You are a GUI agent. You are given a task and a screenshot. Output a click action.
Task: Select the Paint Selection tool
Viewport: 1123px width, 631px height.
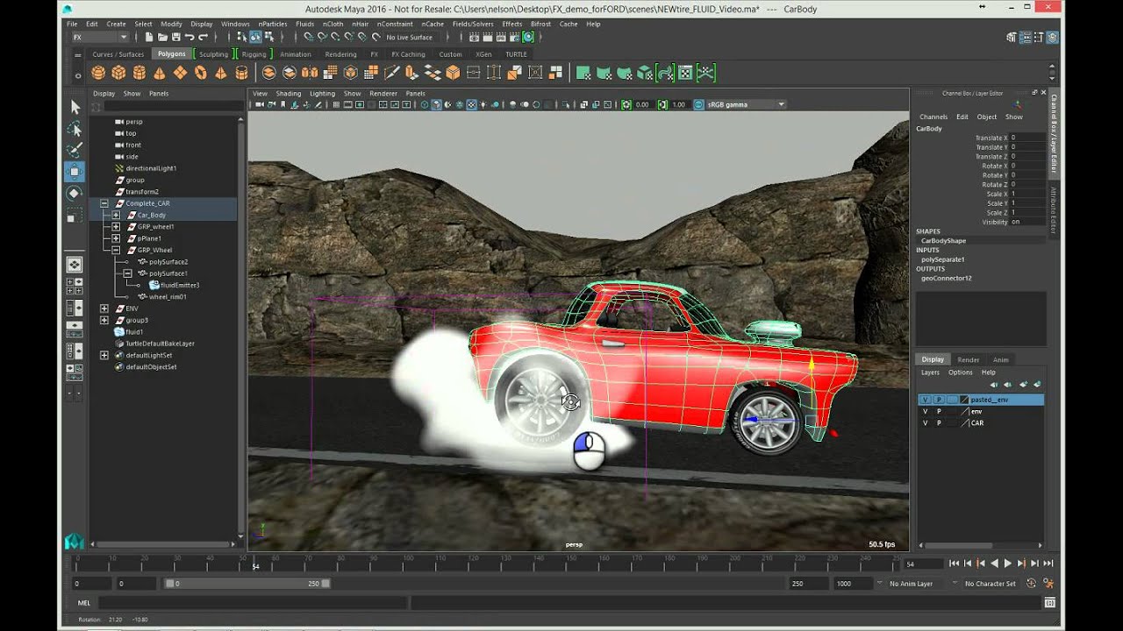coord(75,150)
